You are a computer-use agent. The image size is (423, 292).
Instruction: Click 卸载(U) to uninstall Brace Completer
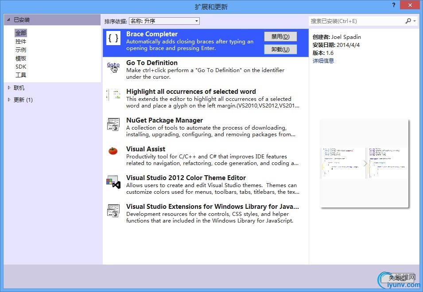click(280, 49)
